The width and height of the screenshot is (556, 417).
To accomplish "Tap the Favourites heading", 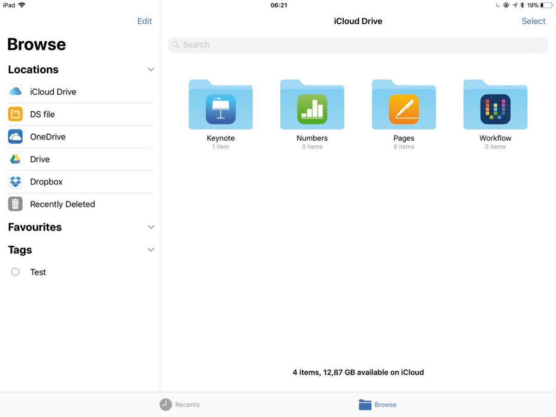I will coord(35,227).
